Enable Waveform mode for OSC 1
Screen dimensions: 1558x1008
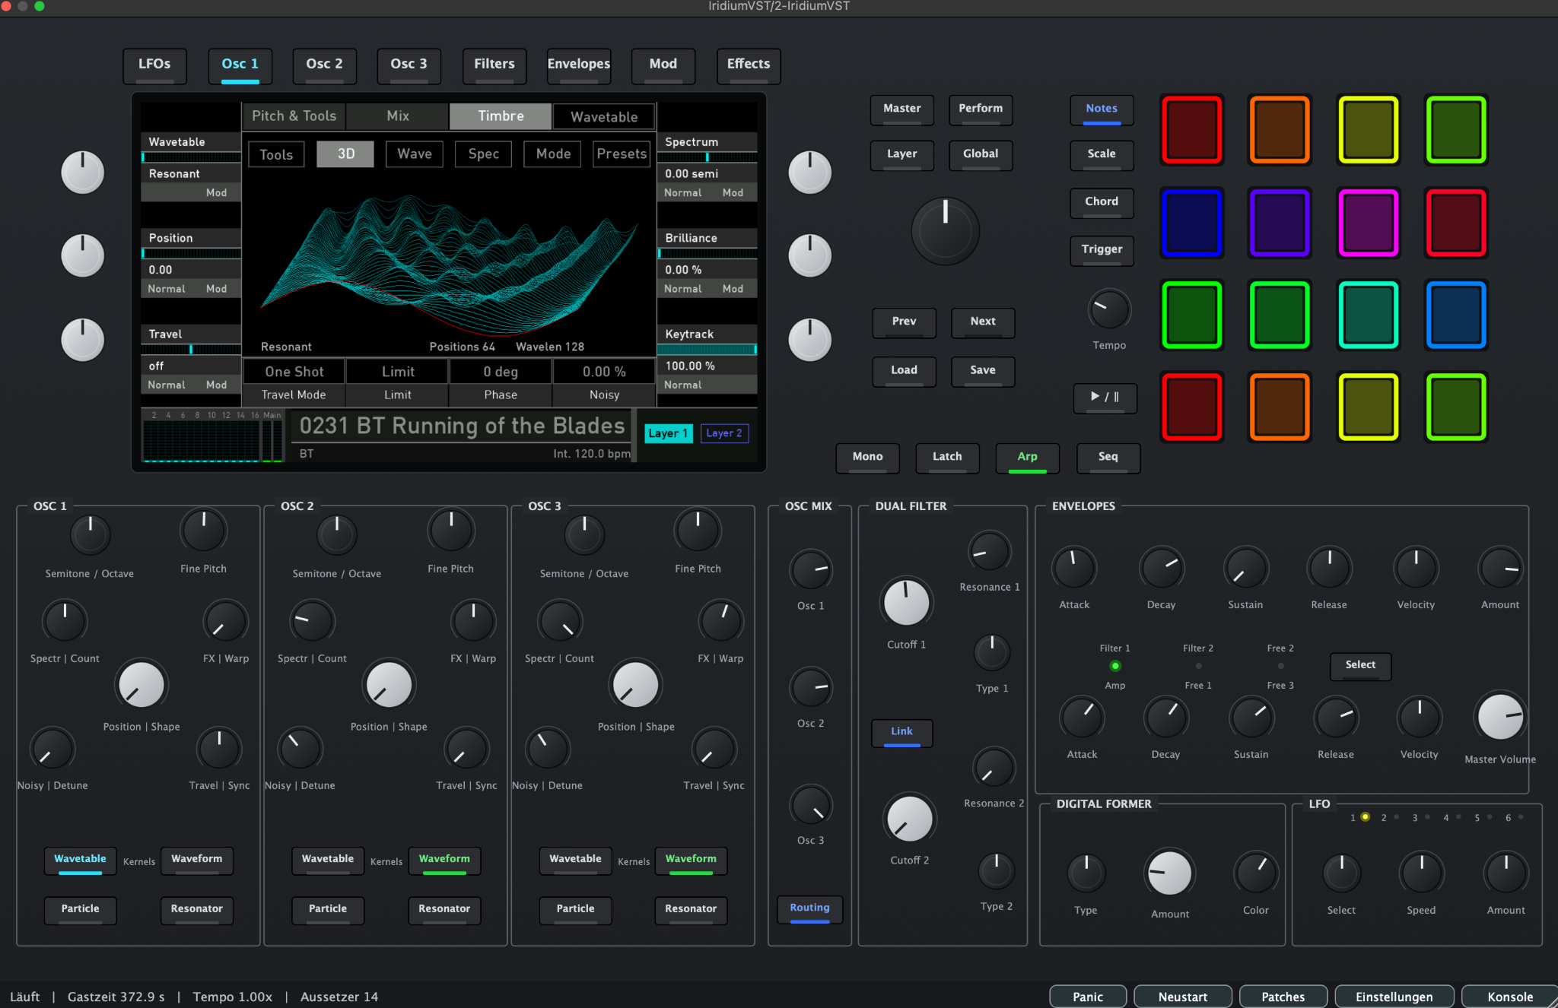click(x=196, y=860)
